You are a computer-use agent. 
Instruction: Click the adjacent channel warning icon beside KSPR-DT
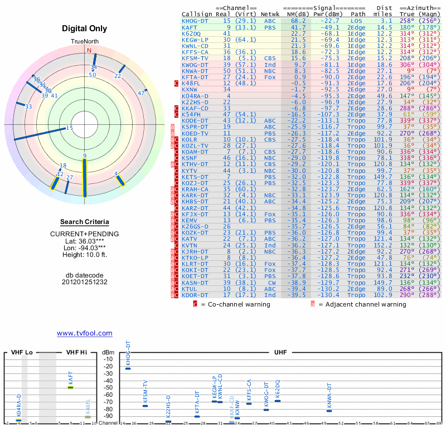tap(173, 127)
